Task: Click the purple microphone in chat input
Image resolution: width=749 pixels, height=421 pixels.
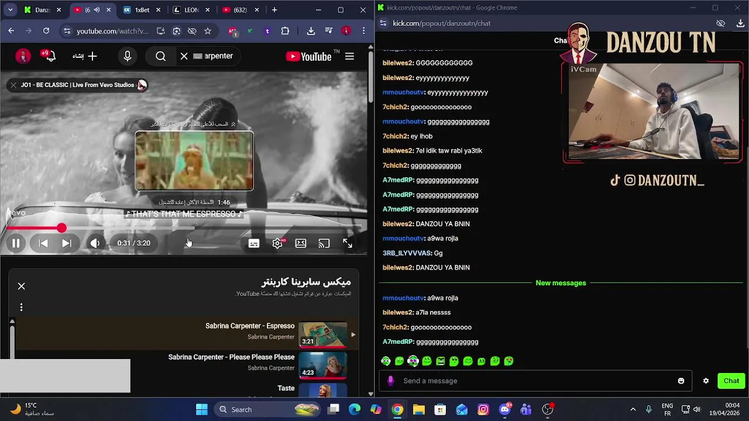Action: (391, 381)
